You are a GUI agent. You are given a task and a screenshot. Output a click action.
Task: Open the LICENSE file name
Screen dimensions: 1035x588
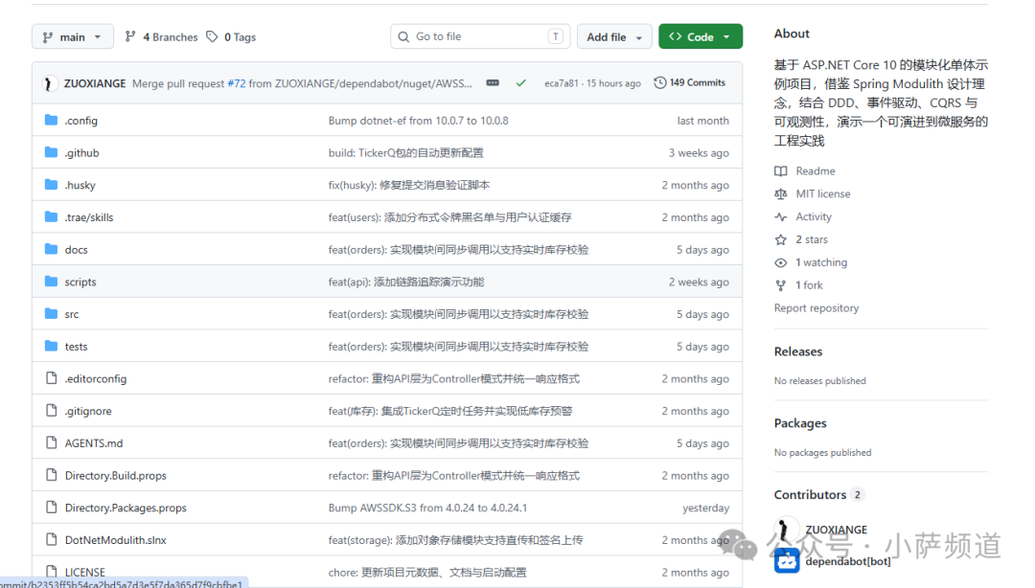[85, 572]
